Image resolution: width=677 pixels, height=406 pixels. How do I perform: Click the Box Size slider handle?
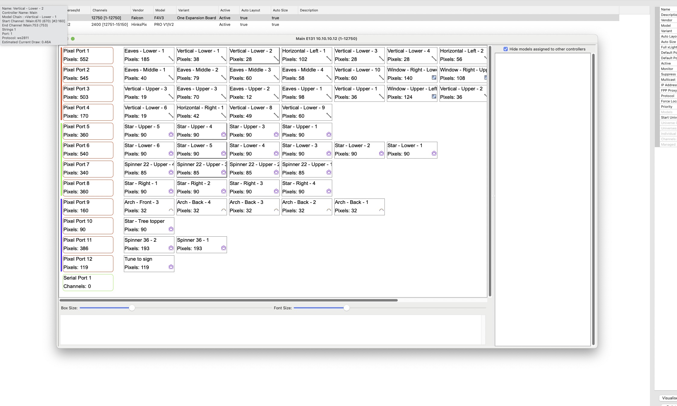click(132, 308)
